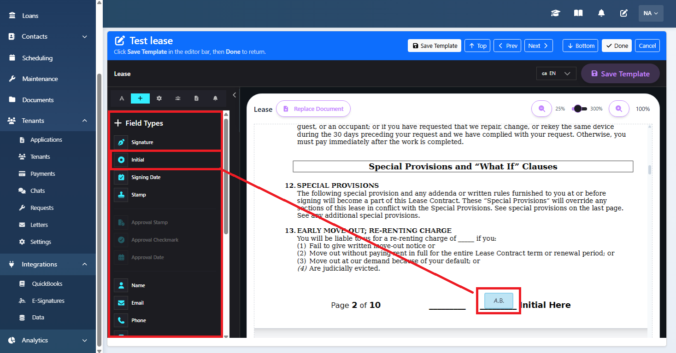Screen dimensions: 676x353
Task: Adjust the document zoom slider
Action: [580, 109]
